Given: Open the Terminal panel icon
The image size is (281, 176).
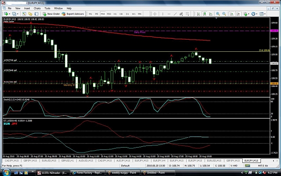Looking at the screenshot, I should (x=36, y=14).
